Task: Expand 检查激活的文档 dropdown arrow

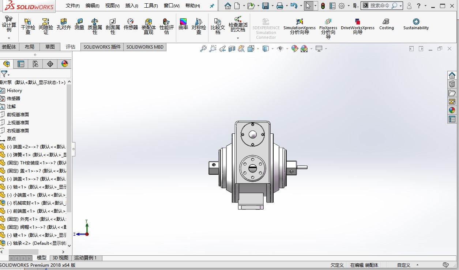Action: [x=238, y=38]
